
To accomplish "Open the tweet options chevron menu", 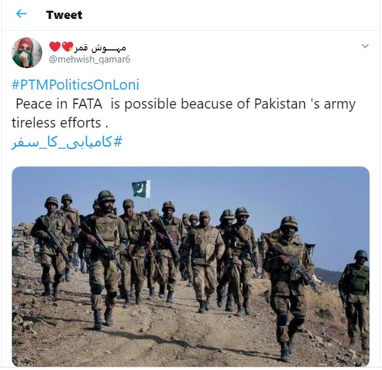I will tap(365, 46).
